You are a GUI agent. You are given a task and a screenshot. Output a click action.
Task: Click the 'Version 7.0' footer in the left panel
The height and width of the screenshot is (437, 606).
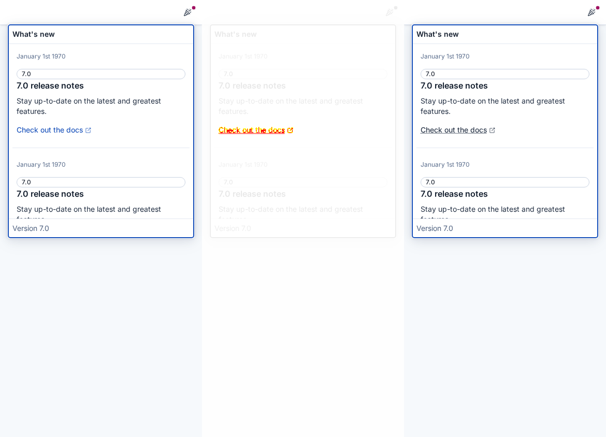pos(31,228)
